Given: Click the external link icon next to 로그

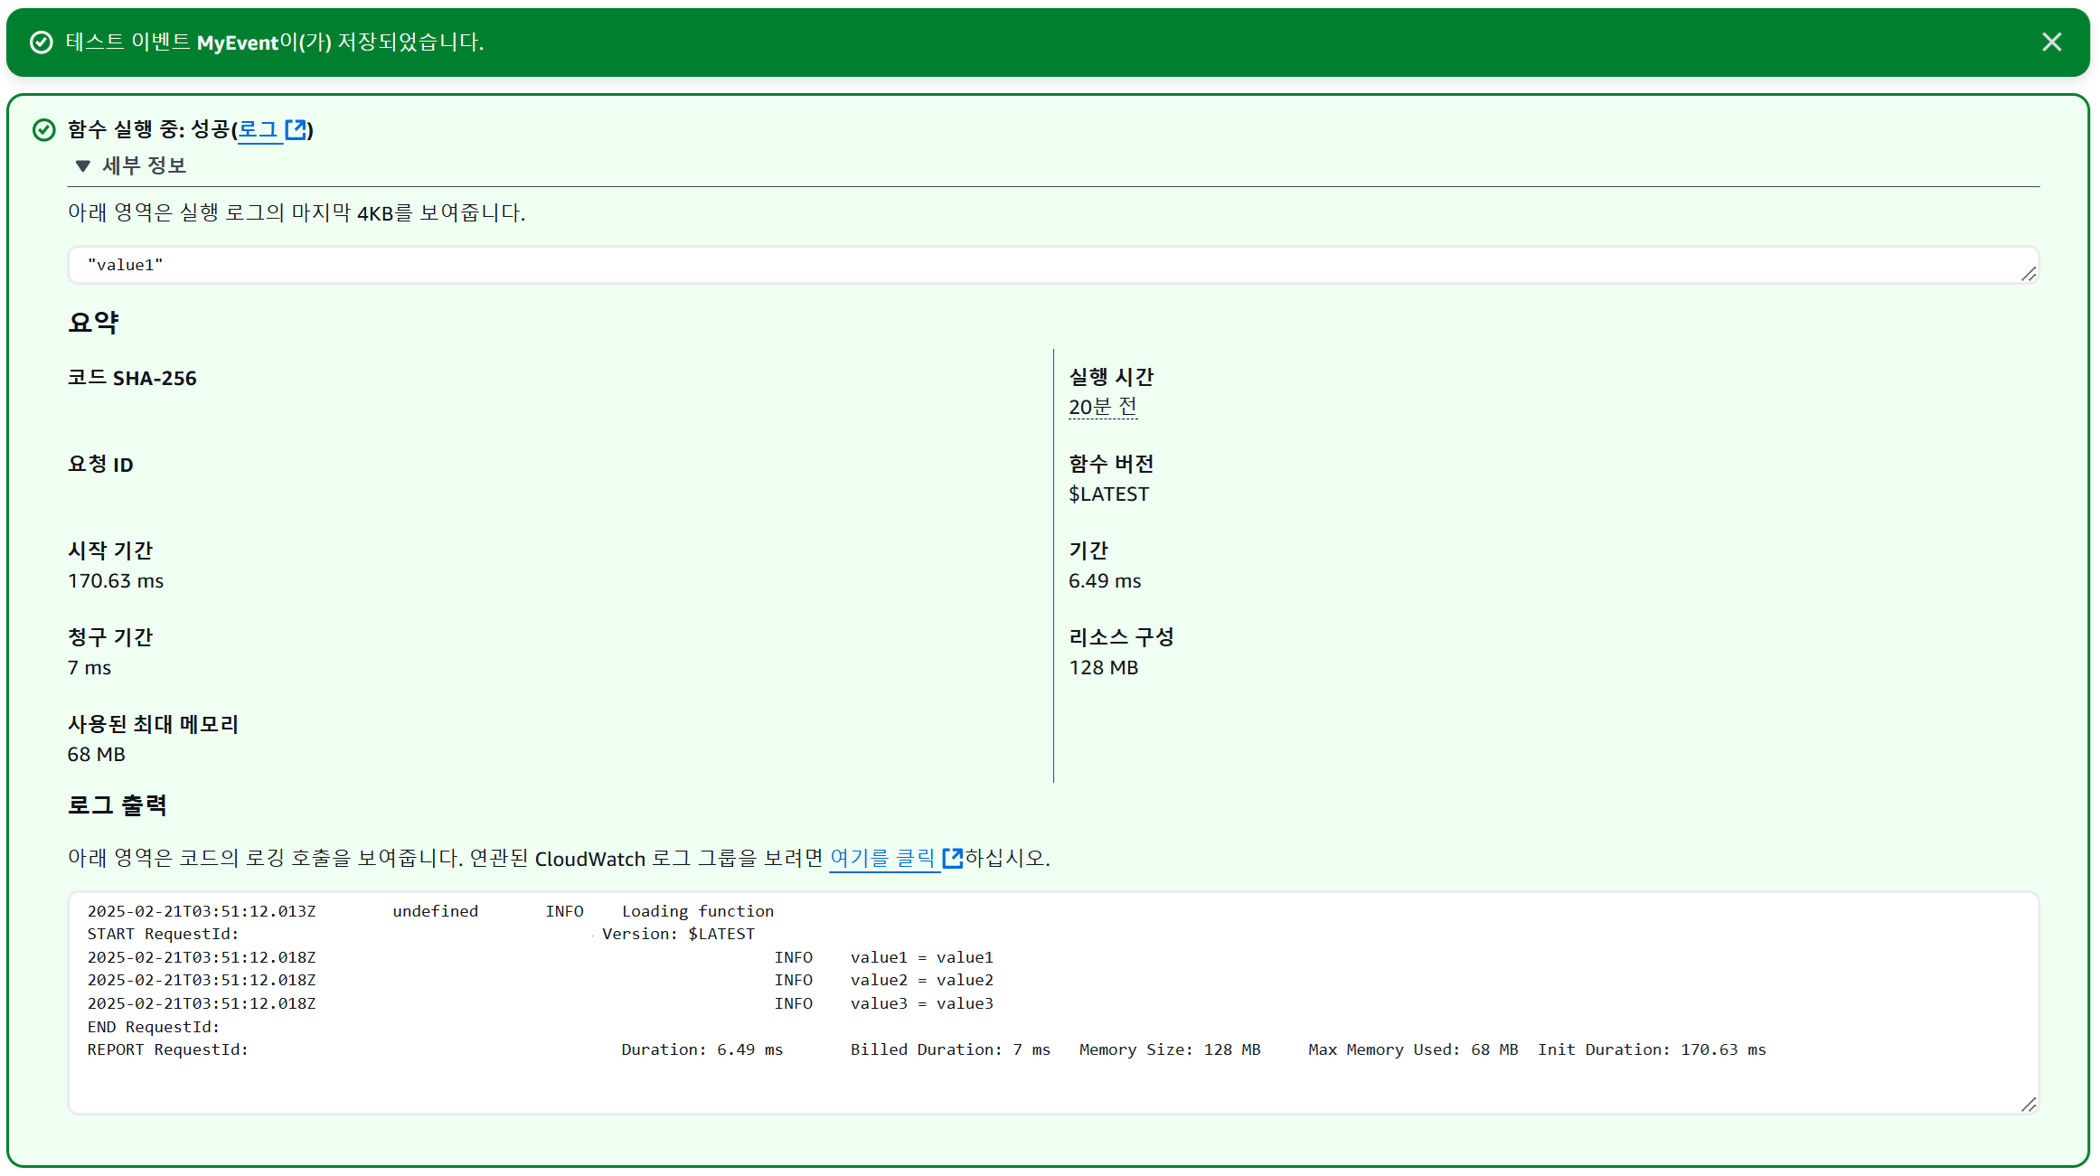Looking at the screenshot, I should (296, 130).
